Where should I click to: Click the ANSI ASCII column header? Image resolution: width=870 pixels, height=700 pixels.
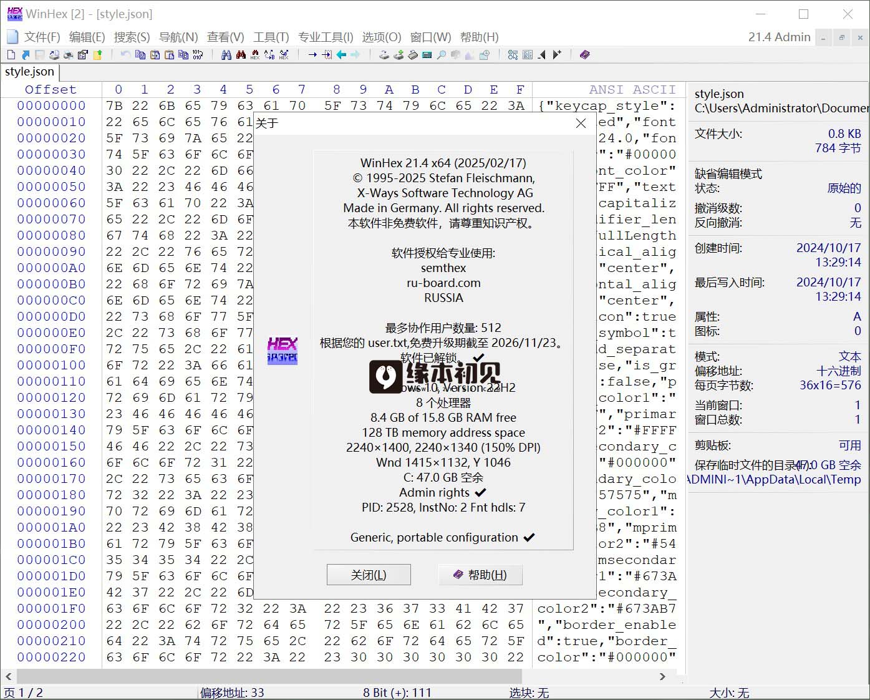click(632, 89)
